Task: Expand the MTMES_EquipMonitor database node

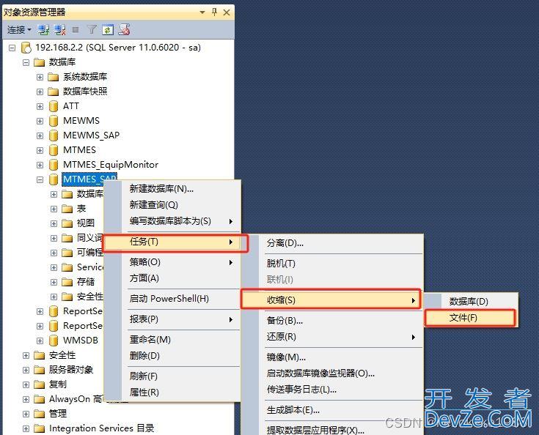Action: point(40,165)
